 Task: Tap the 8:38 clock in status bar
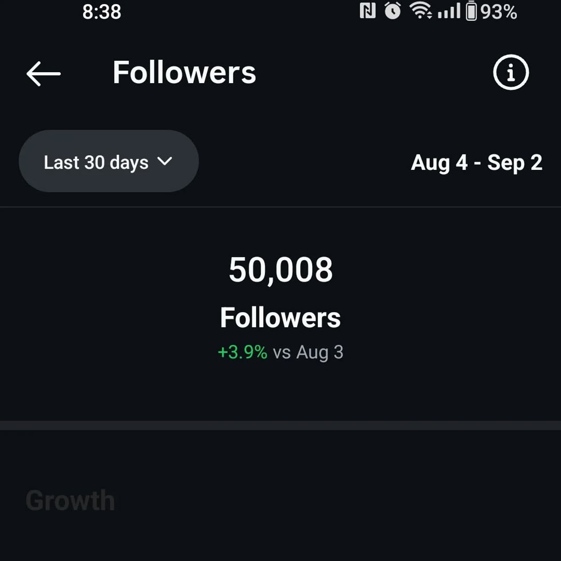point(102,11)
